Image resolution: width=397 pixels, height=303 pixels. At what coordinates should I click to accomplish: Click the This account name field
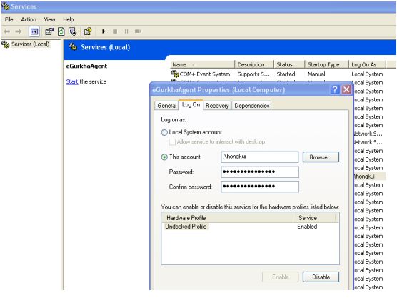pyautogui.click(x=260, y=157)
